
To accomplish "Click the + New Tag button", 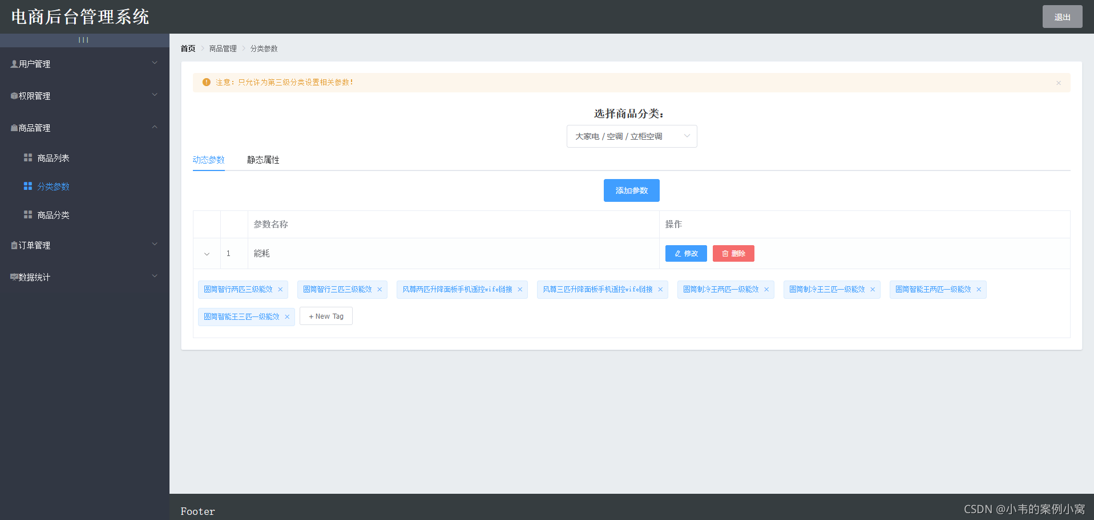I will 326,316.
